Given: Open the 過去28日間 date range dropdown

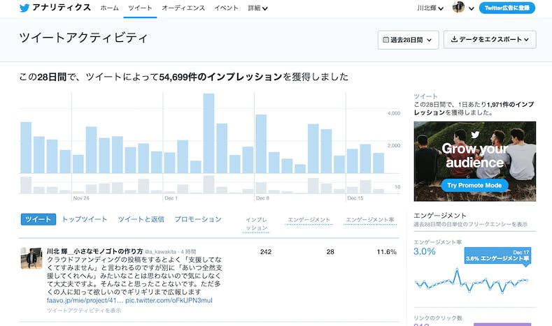Looking at the screenshot, I should [409, 40].
